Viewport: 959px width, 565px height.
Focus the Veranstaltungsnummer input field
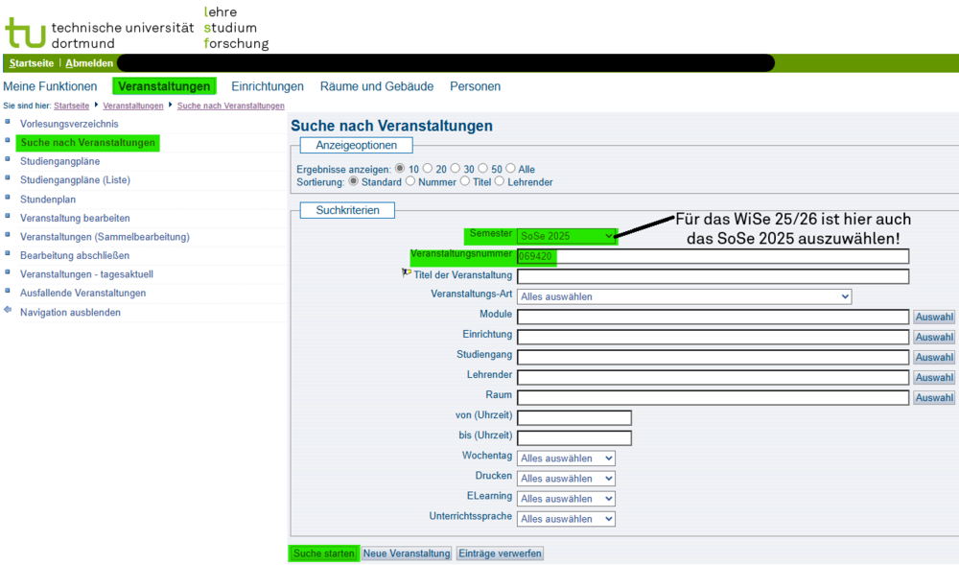point(713,256)
